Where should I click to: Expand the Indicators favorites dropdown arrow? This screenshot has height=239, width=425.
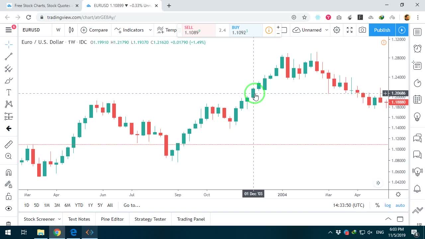coord(150,30)
